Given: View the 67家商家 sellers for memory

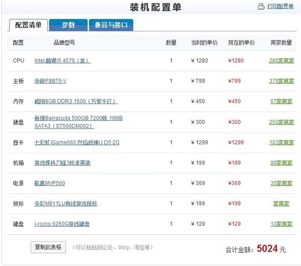Looking at the screenshot, I should tap(281, 101).
